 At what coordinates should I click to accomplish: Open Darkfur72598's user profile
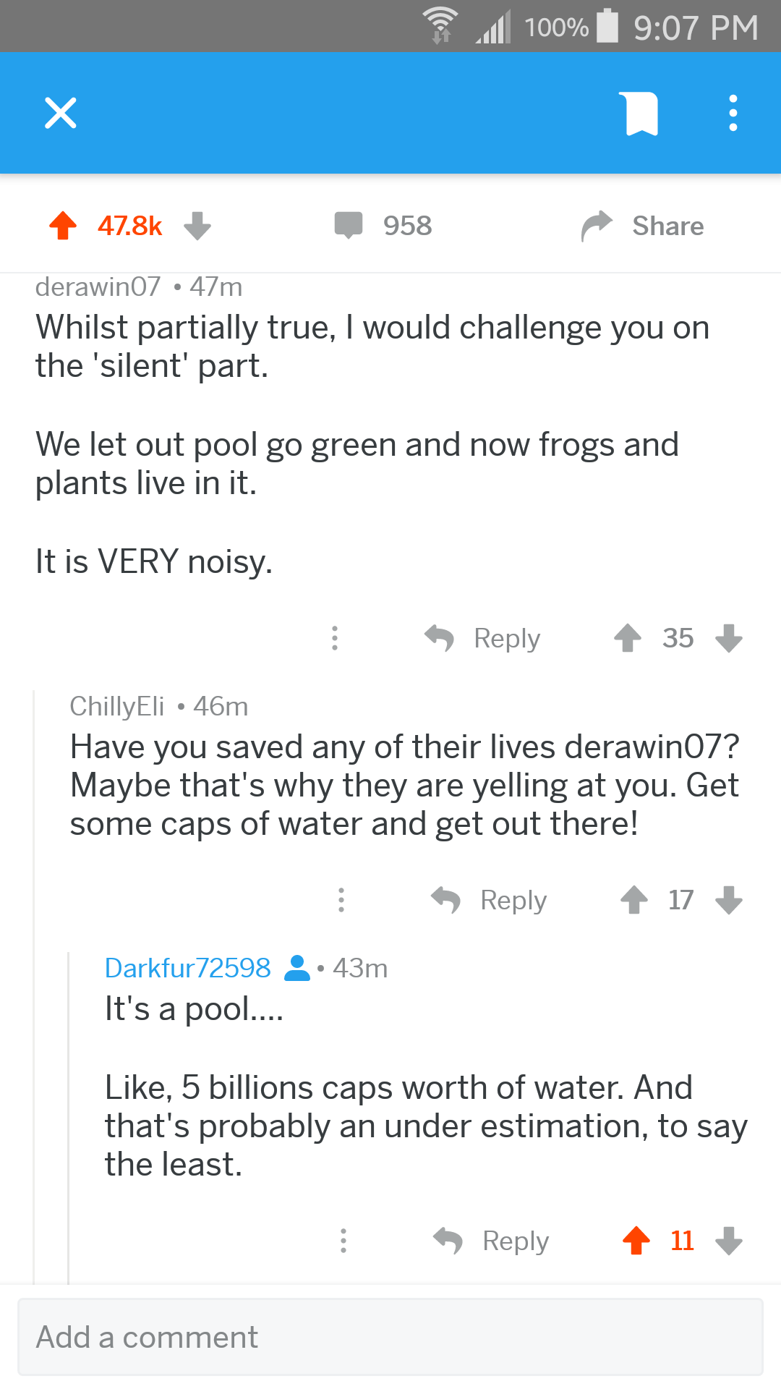(188, 968)
